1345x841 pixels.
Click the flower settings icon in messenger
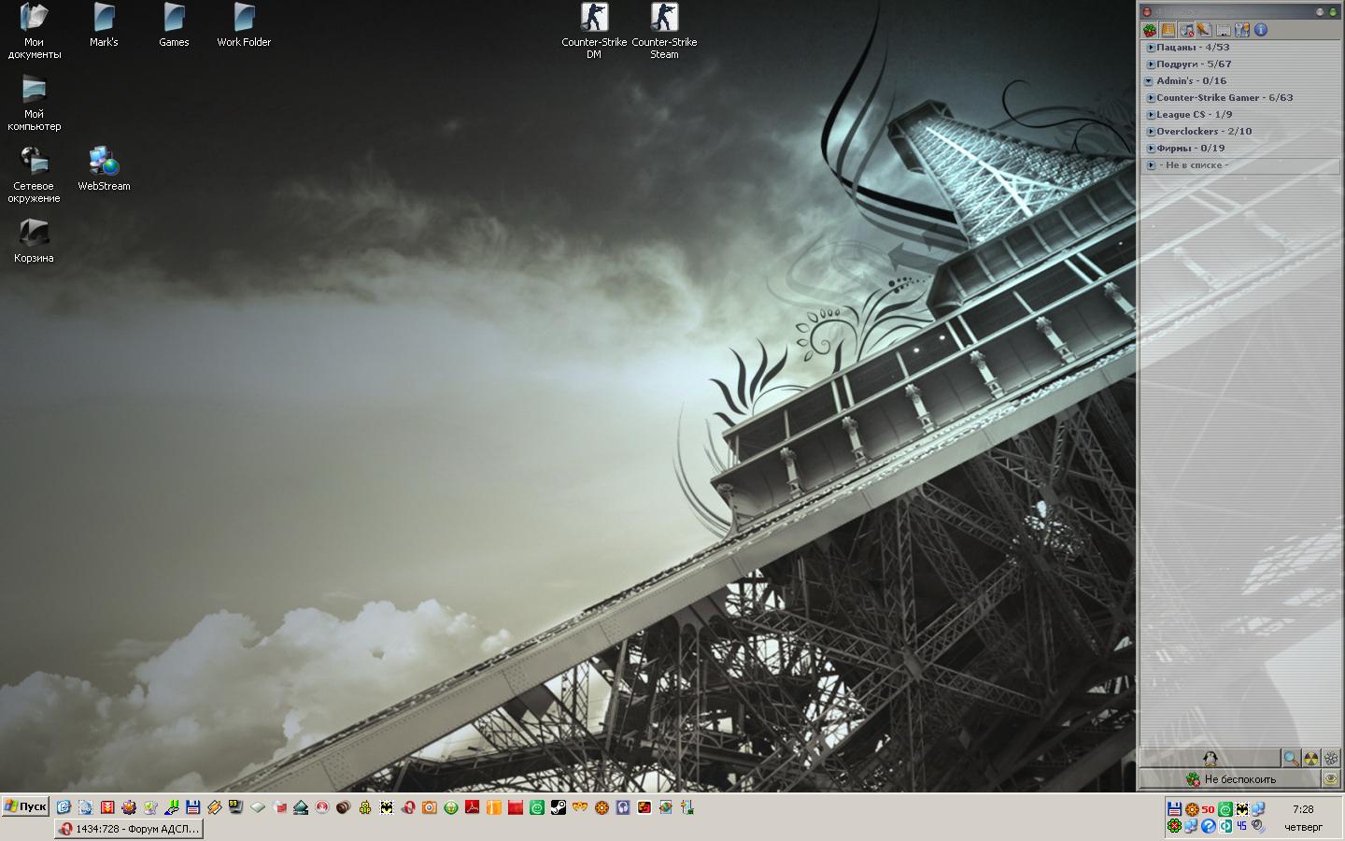[x=1331, y=759]
